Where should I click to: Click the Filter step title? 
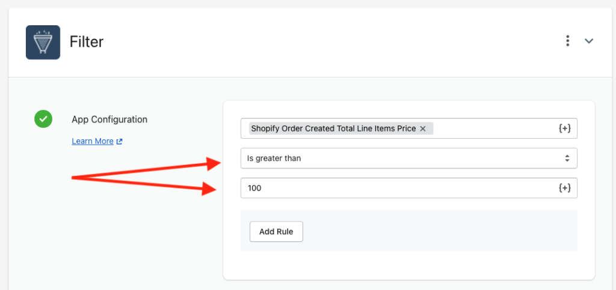pyautogui.click(x=87, y=41)
